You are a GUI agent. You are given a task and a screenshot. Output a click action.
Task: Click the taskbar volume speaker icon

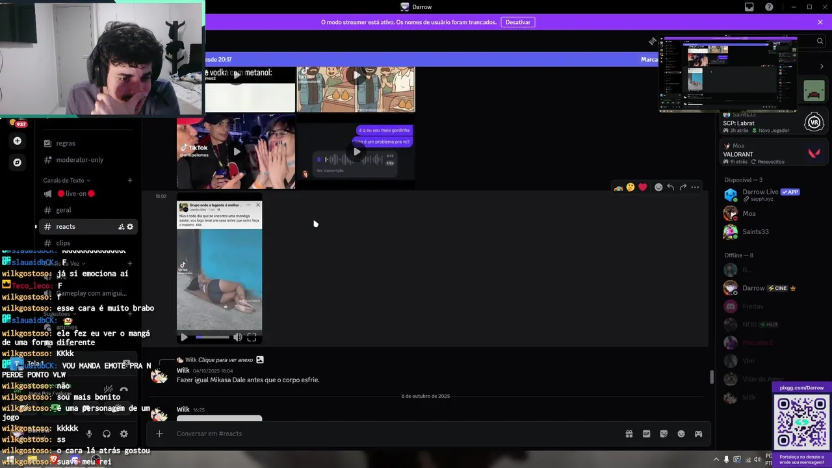pos(757,460)
